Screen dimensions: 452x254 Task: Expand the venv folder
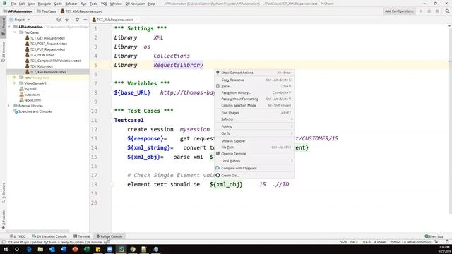pos(15,78)
